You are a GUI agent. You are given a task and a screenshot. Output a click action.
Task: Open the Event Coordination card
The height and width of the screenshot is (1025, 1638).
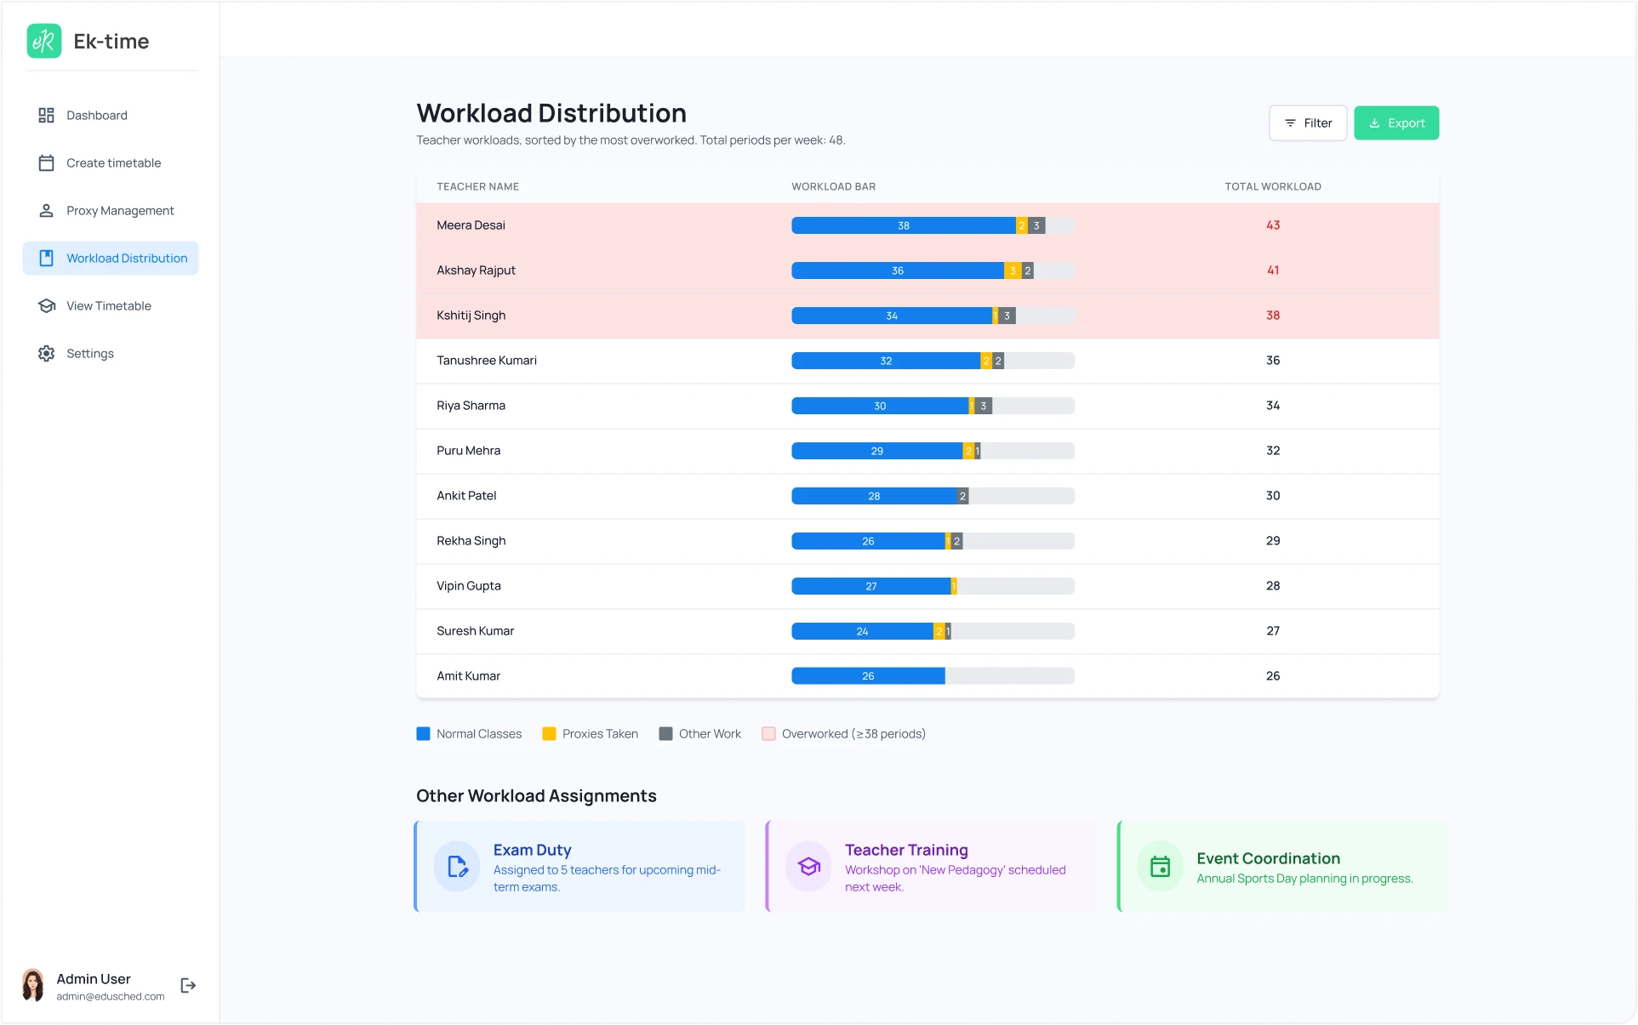point(1282,867)
